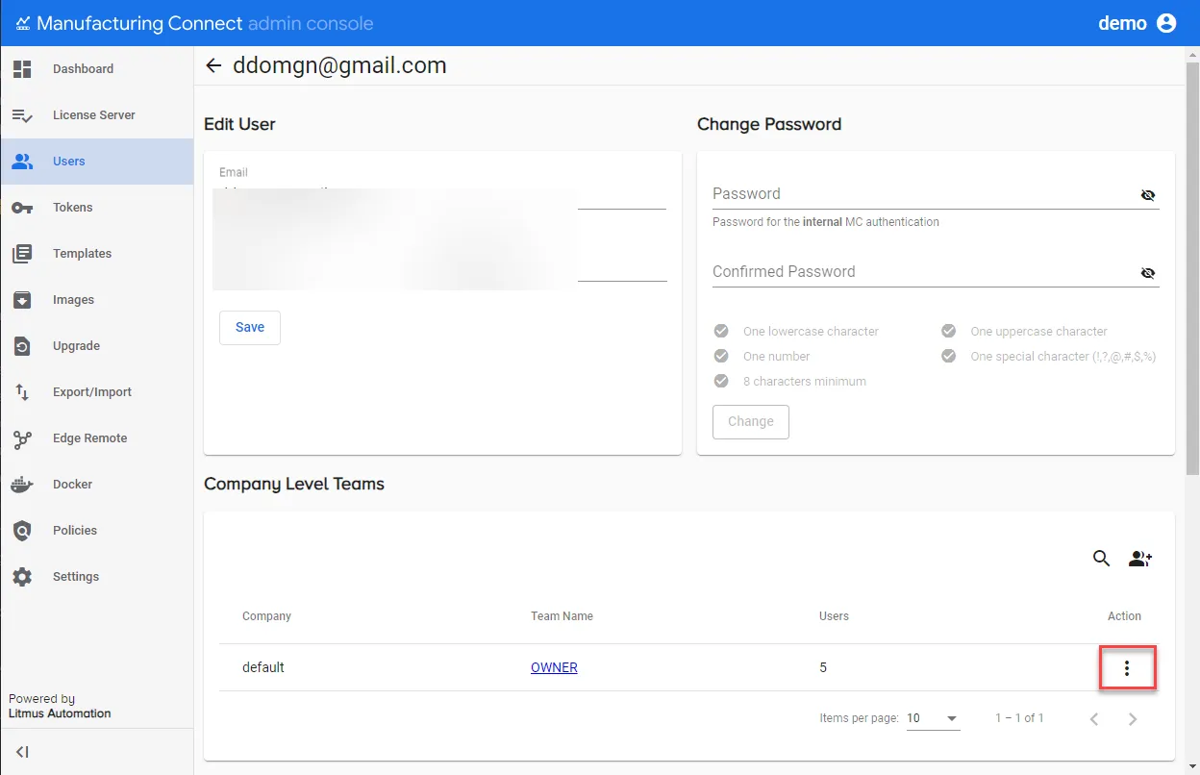The height and width of the screenshot is (775, 1200).
Task: Focus the Password input field
Action: pyautogui.click(x=923, y=194)
